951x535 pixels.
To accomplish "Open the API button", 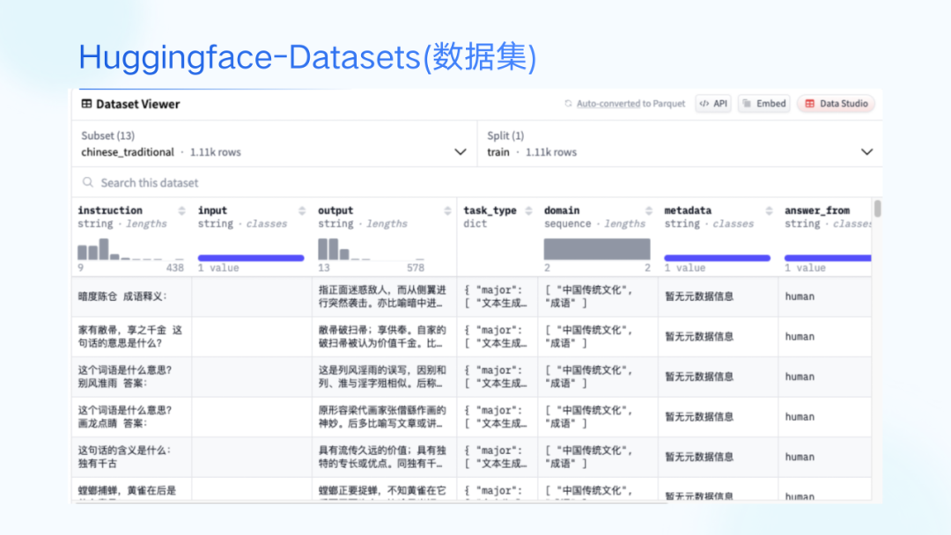I will click(x=712, y=104).
